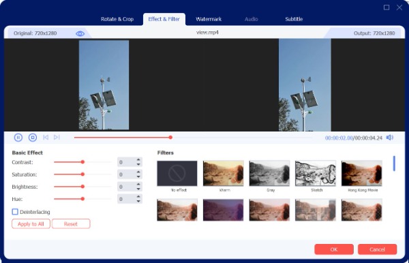Click the Apply to All button
The height and width of the screenshot is (263, 409).
point(31,224)
